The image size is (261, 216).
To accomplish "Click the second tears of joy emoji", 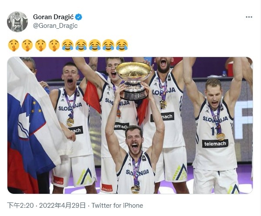I will [81, 45].
